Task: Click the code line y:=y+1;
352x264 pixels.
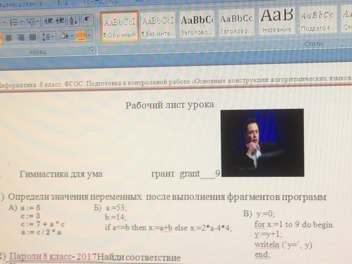Action: click(268, 235)
